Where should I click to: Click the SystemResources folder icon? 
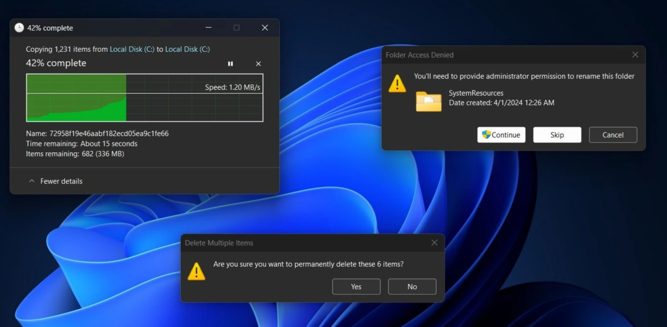pos(429,101)
